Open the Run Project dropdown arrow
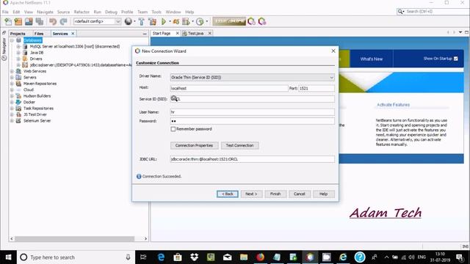Image resolution: width=470 pixels, height=264 pixels. coord(170,21)
